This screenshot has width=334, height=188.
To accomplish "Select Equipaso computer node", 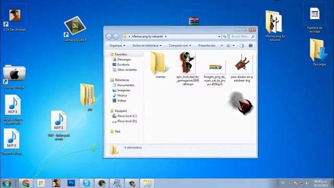I will [121, 111].
